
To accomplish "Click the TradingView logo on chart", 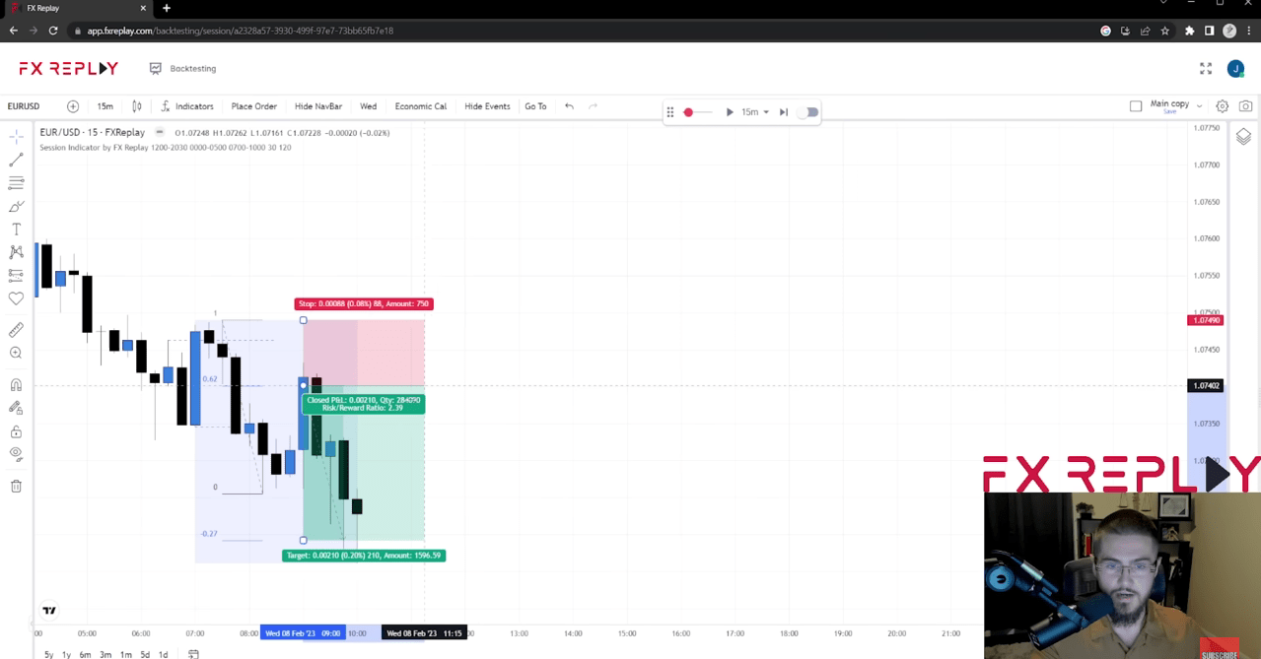I will click(x=49, y=611).
